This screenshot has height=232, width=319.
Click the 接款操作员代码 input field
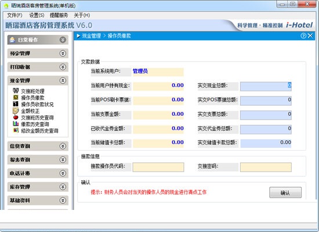pos(158,167)
